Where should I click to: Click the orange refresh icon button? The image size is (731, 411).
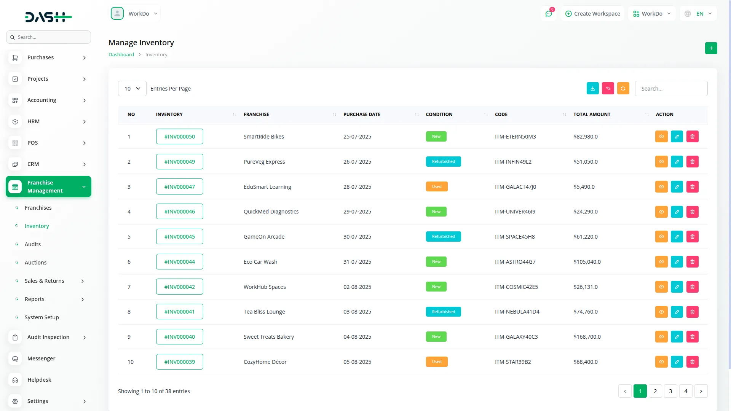coord(623,88)
